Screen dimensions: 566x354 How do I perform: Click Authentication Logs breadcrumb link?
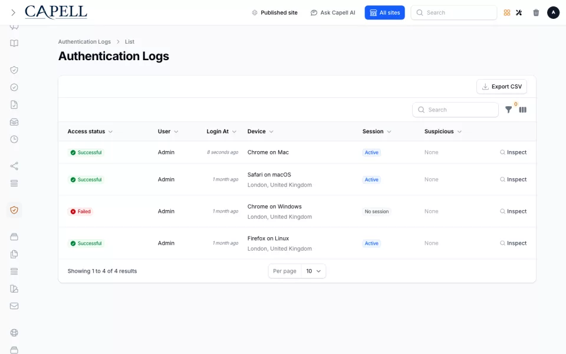point(84,41)
